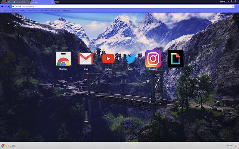Open the Chrome three-dot menu
This screenshot has width=239, height=149.
point(237,7)
